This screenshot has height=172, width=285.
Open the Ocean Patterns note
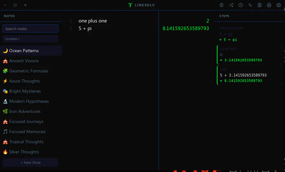tap(31, 51)
